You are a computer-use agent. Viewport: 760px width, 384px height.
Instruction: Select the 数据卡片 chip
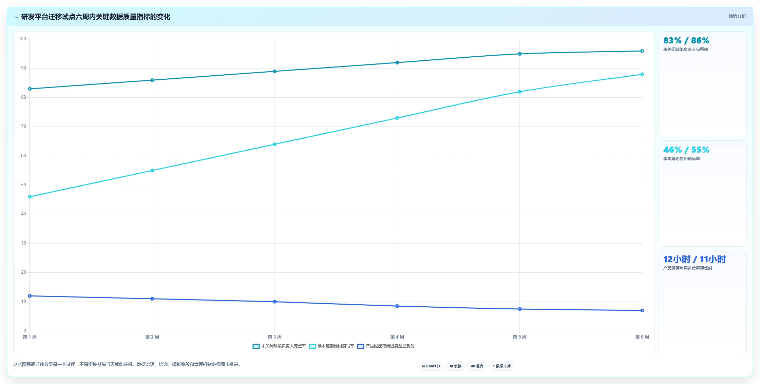(x=501, y=366)
